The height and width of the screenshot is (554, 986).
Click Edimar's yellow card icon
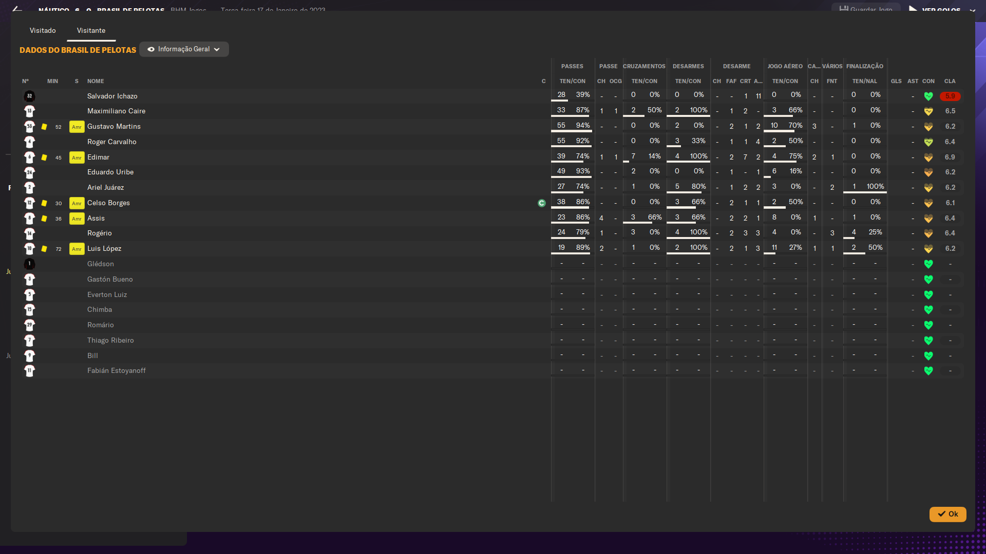click(44, 157)
